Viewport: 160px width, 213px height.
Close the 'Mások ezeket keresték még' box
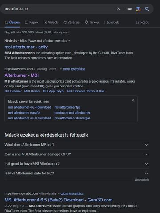(133, 100)
